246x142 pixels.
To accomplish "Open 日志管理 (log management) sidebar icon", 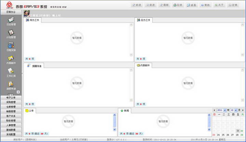I will point(11,21).
